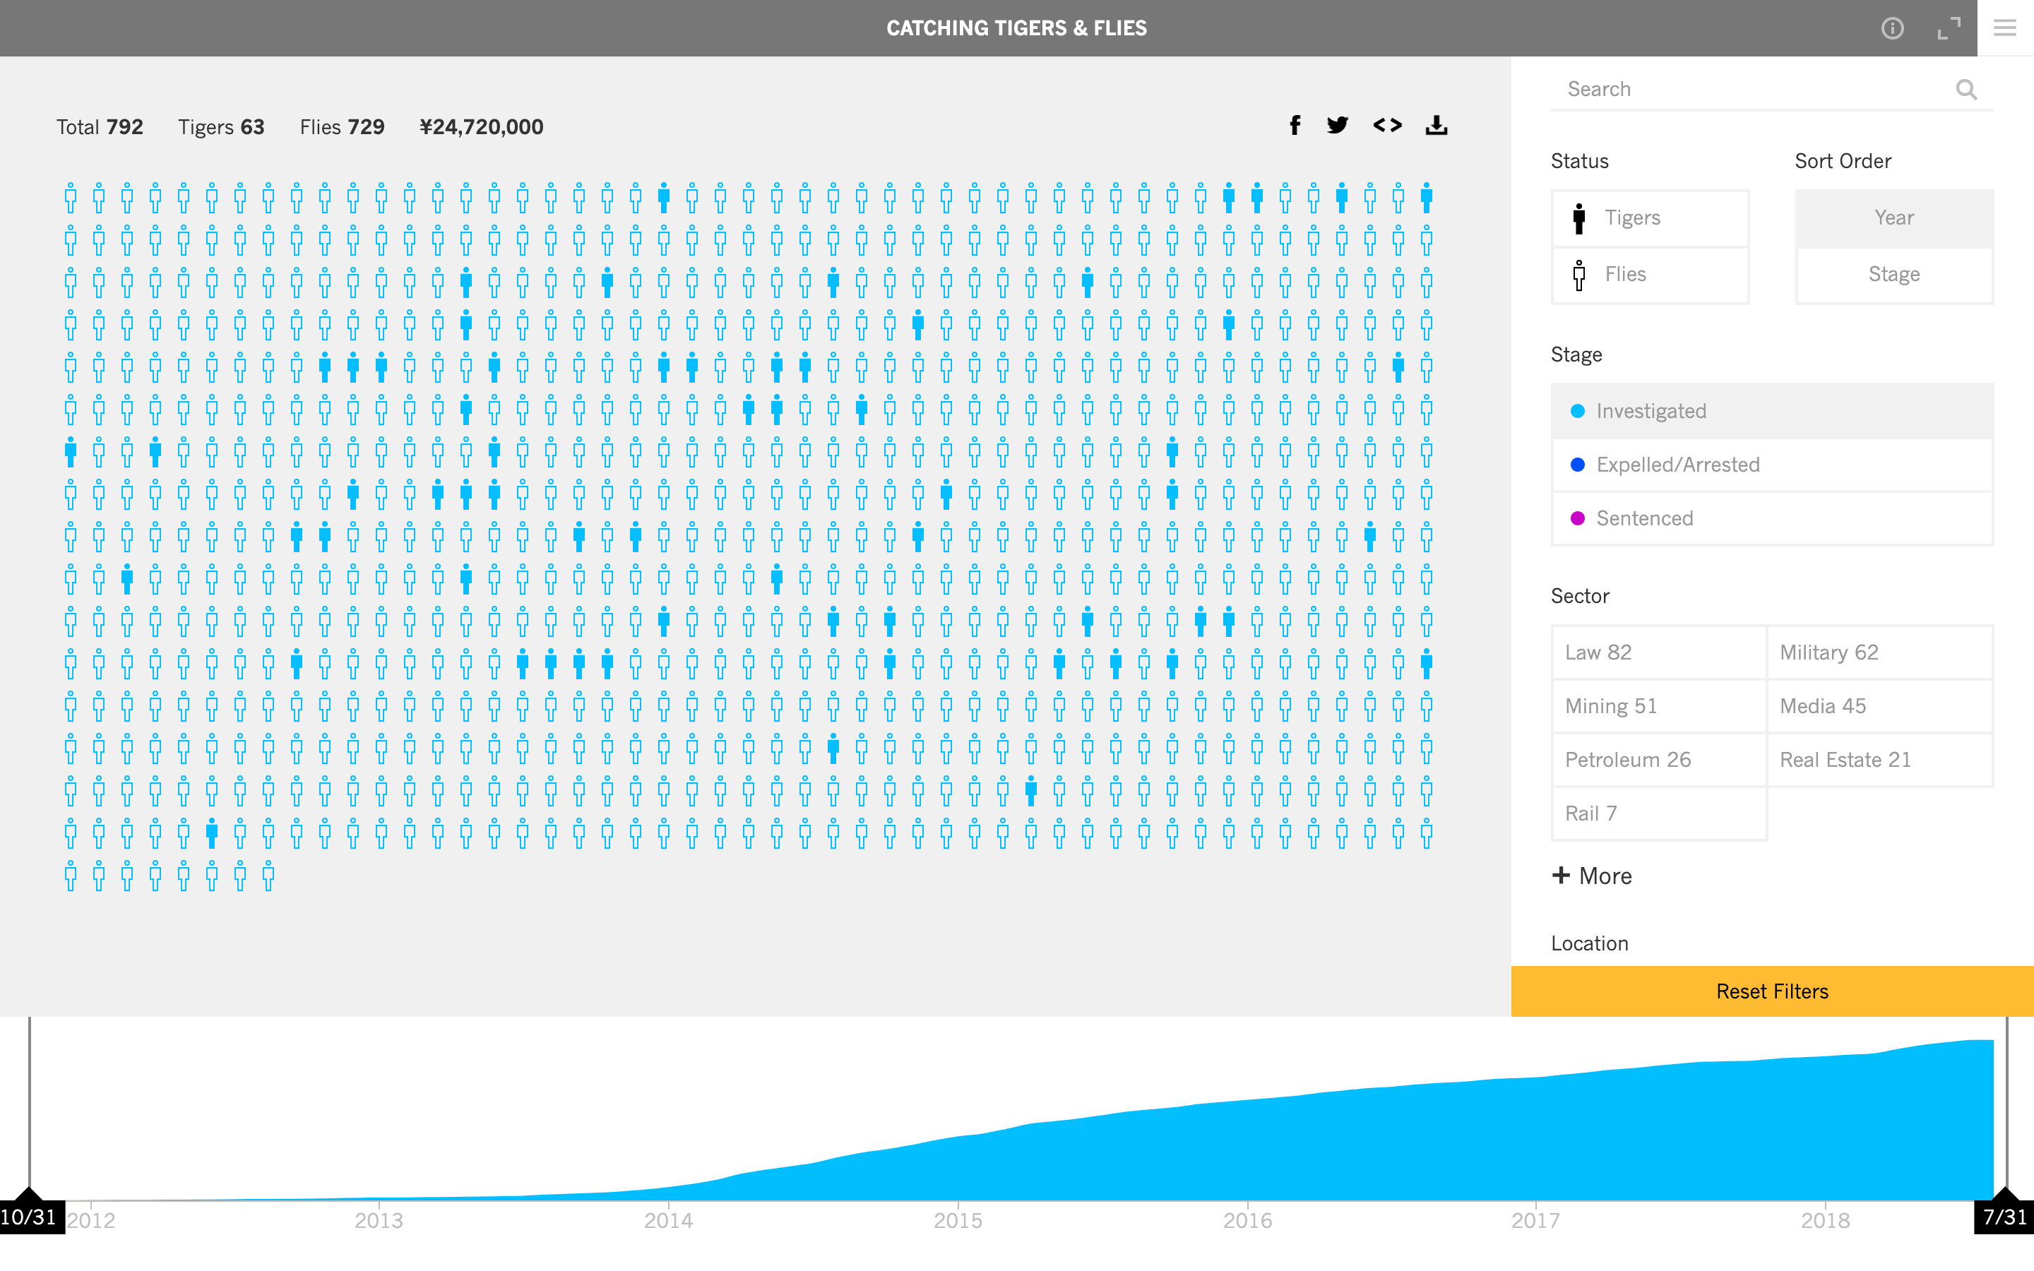Select the Expelled/Arrested stage
The height and width of the screenshot is (1271, 2034).
1772,464
